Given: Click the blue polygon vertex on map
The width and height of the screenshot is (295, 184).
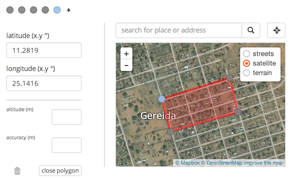Looking at the screenshot, I should click(x=162, y=99).
